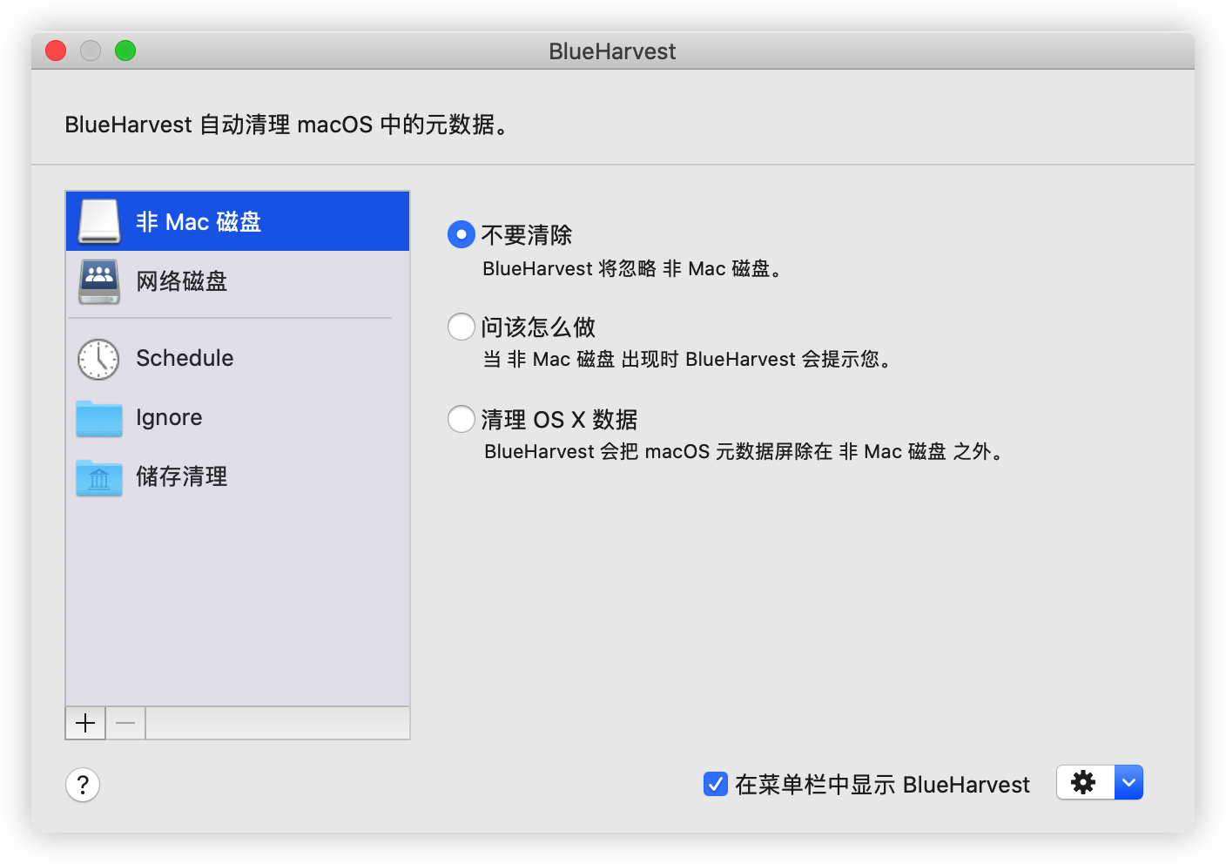The image size is (1226, 864).
Task: Select the 不要清除 radio button
Action: click(461, 234)
